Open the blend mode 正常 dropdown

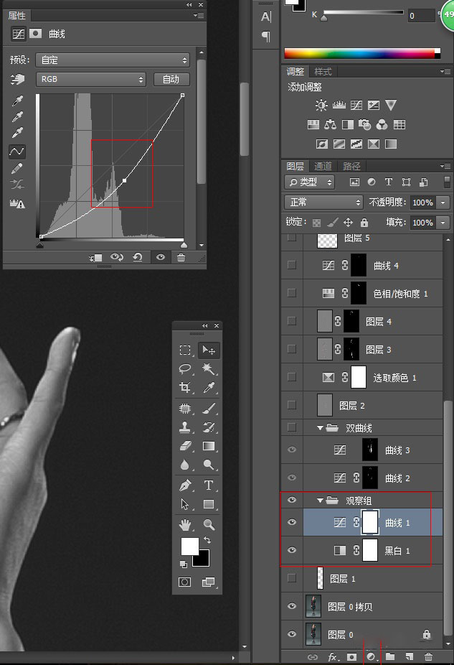[x=323, y=203]
